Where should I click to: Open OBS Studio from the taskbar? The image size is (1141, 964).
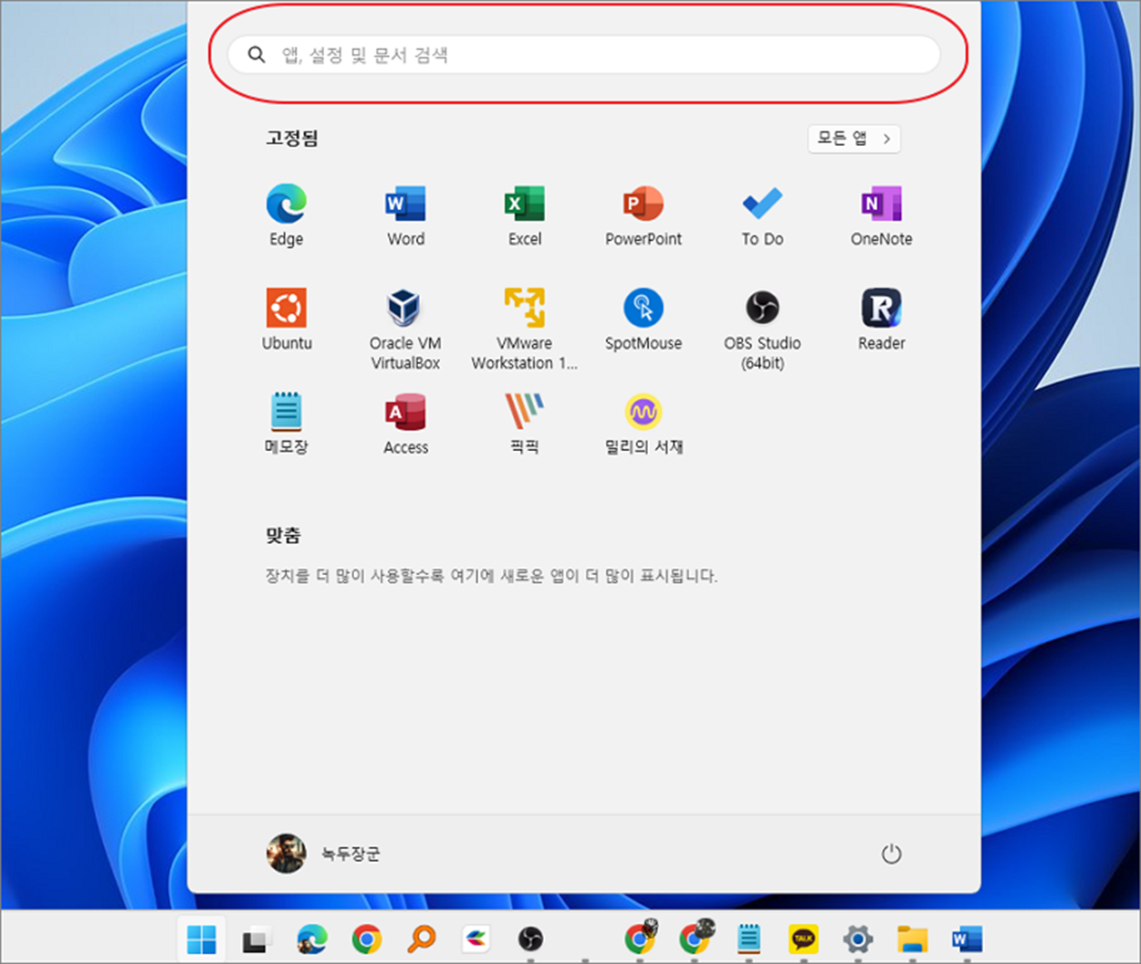pos(530,938)
